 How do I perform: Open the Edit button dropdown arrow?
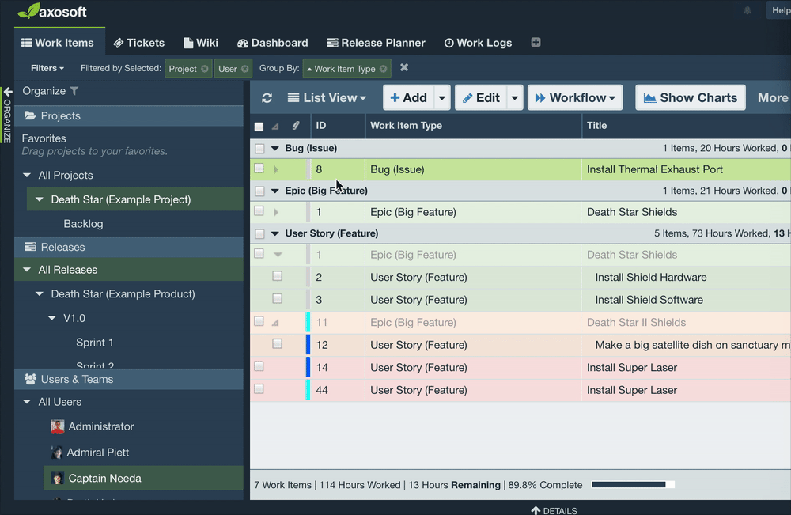click(515, 98)
